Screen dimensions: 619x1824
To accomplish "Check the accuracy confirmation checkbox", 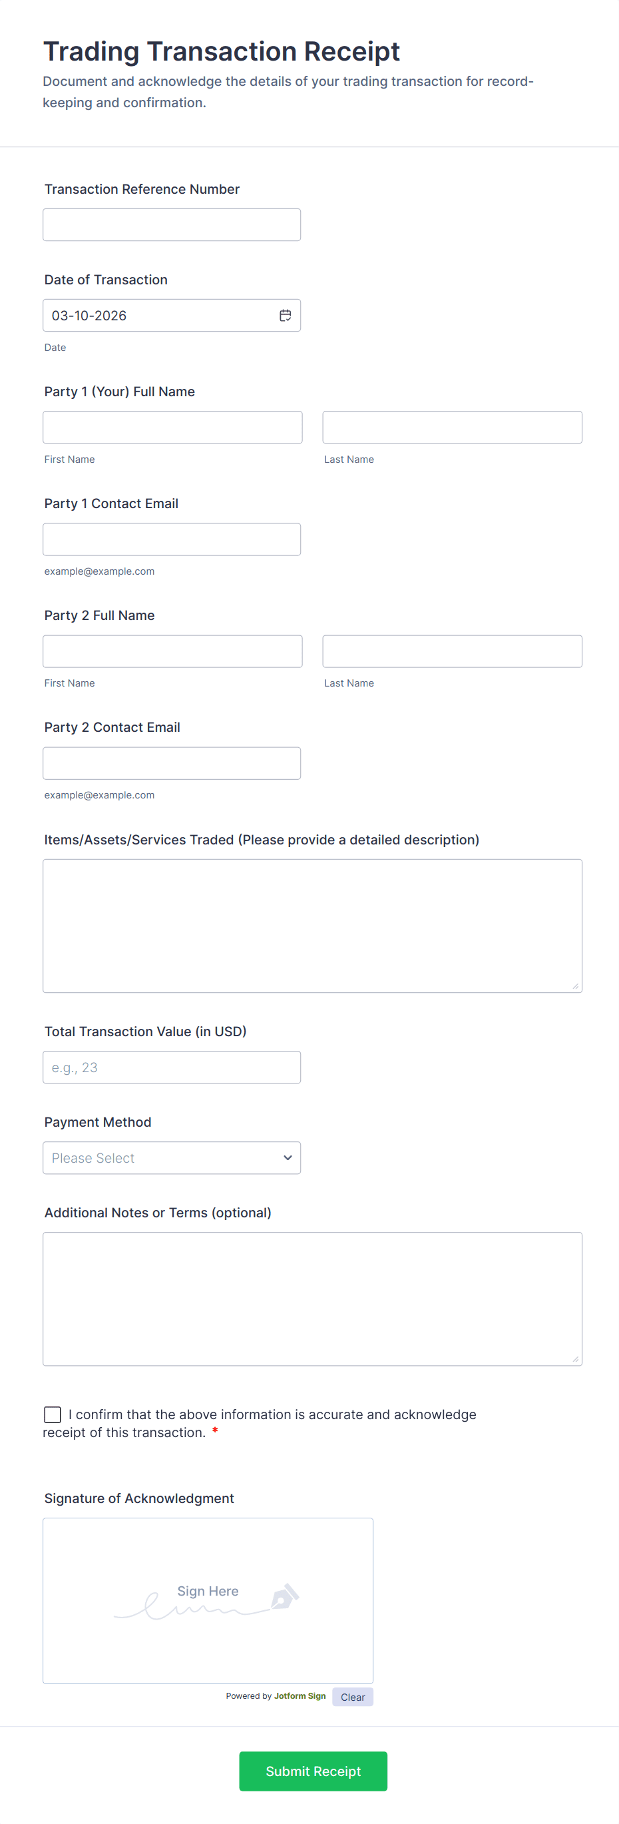I will (53, 1414).
